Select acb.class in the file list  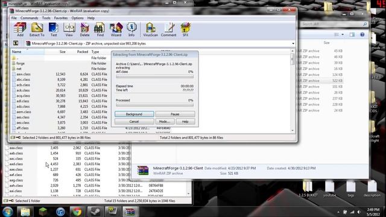61,85
